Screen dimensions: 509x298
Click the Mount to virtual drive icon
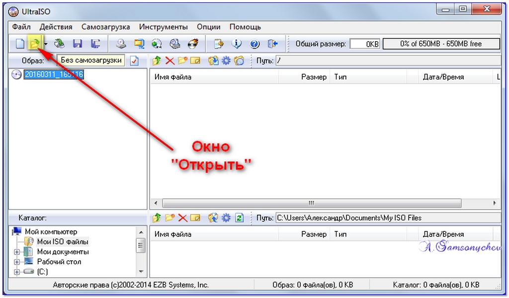point(175,43)
